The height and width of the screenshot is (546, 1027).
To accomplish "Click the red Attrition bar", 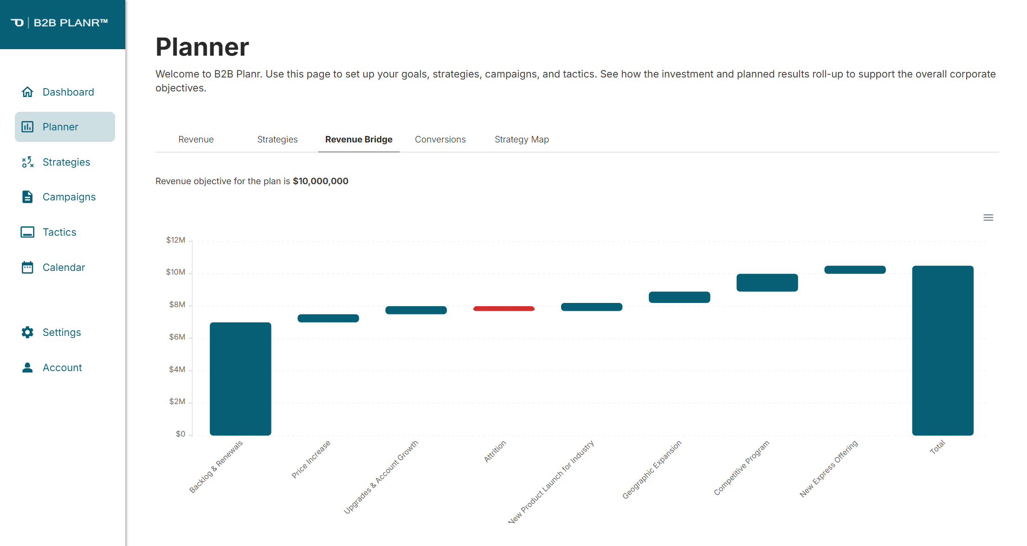I will point(504,308).
